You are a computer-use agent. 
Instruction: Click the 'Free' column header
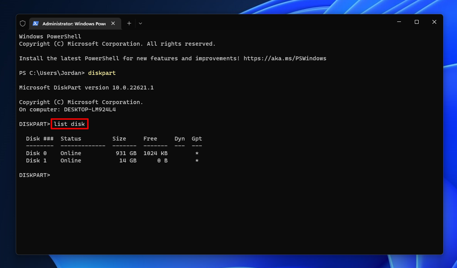pyautogui.click(x=150, y=139)
